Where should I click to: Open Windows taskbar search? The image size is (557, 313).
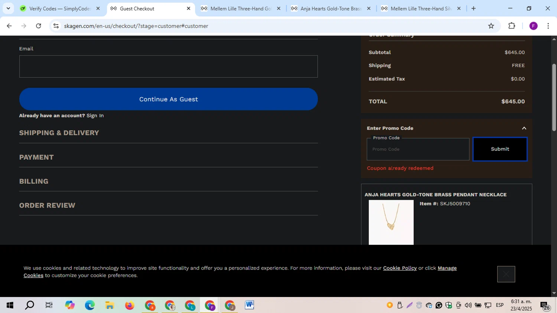29,305
